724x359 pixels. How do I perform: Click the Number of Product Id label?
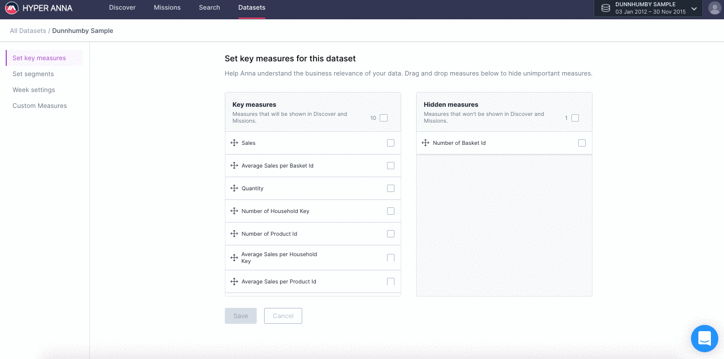click(x=269, y=234)
